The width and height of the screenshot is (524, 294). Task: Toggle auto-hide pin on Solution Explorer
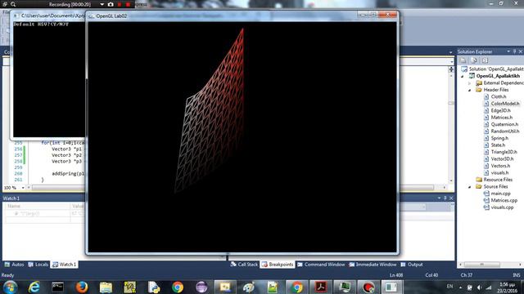pos(514,51)
